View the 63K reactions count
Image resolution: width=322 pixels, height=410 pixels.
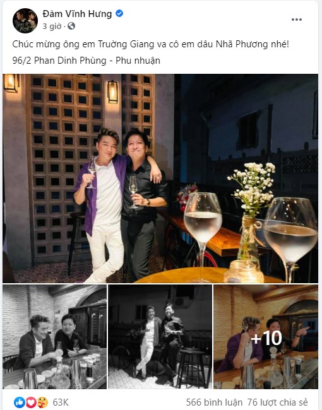pos(61,402)
